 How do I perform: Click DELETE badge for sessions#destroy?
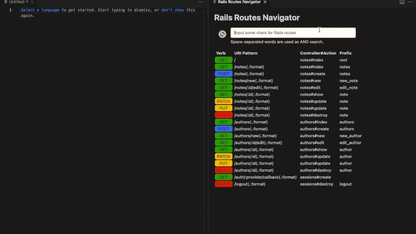click(223, 184)
